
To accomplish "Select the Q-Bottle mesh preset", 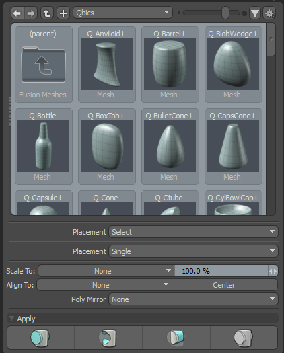I will click(44, 147).
